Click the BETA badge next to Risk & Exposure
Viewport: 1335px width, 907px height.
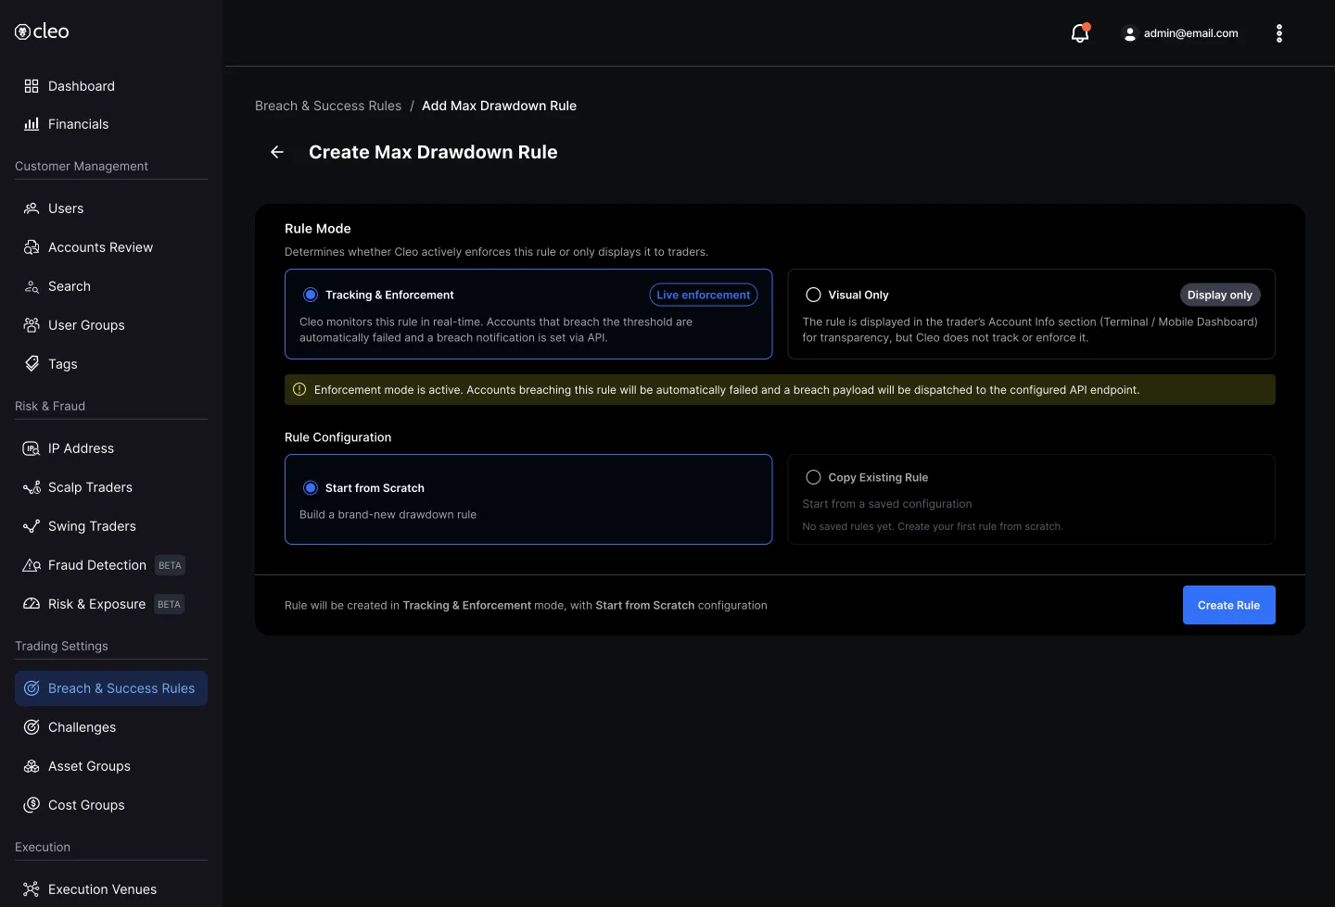click(169, 604)
